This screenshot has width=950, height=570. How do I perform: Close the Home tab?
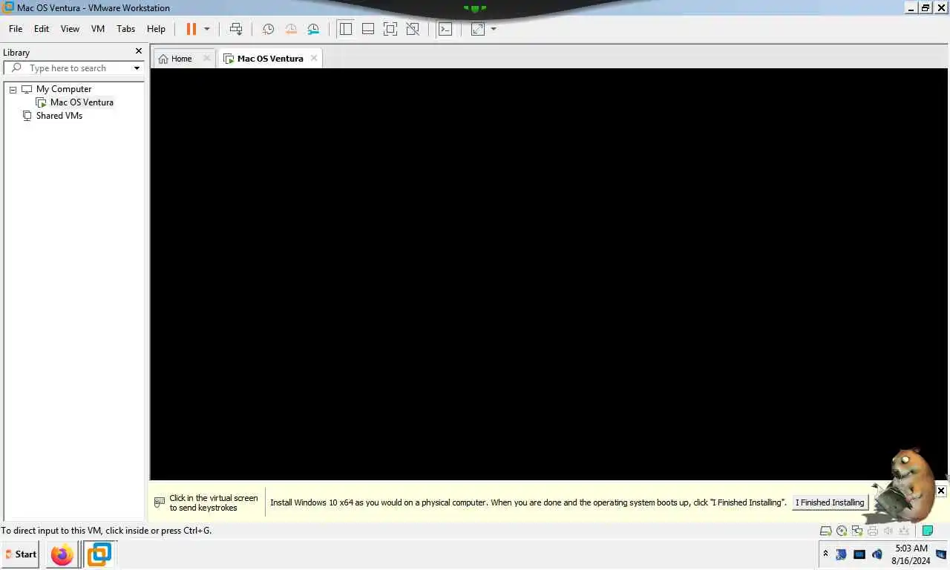[207, 58]
